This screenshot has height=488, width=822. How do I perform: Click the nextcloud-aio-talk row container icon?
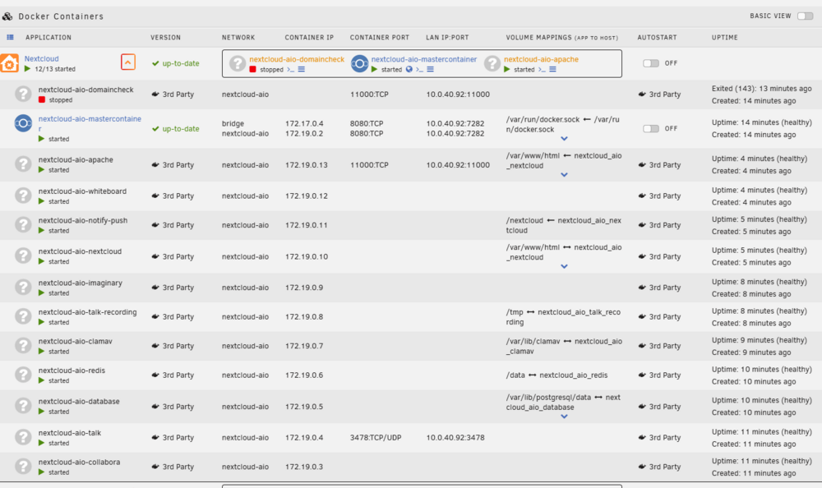pos(22,437)
